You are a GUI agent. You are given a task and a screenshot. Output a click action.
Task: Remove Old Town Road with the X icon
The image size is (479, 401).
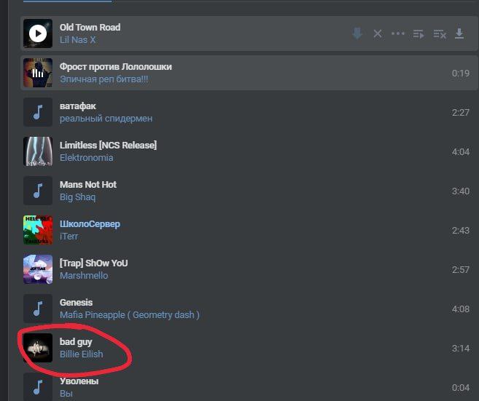378,33
